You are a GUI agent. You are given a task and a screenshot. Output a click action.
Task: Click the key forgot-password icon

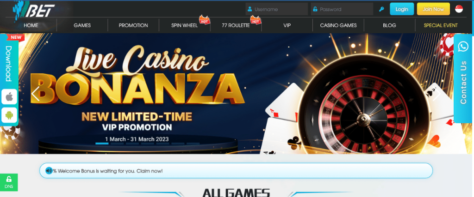[381, 9]
